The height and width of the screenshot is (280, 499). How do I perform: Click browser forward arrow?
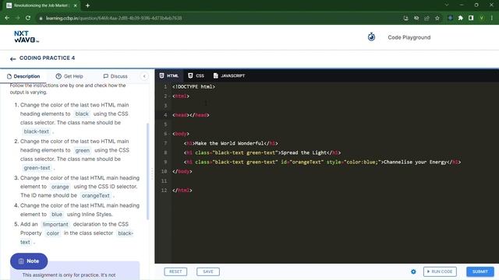pyautogui.click(x=17, y=18)
